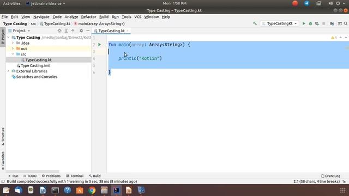Click the Run Anything icon next to search

340,23
